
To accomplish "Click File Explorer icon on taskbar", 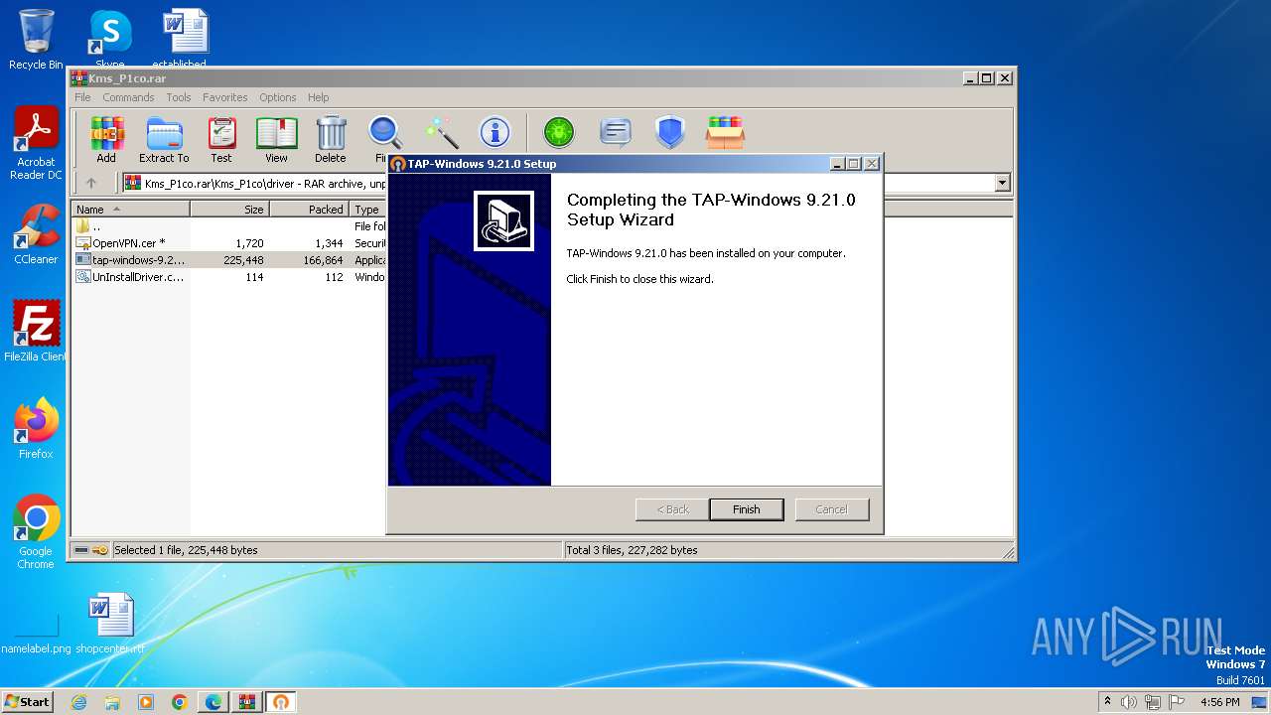I will pyautogui.click(x=112, y=702).
